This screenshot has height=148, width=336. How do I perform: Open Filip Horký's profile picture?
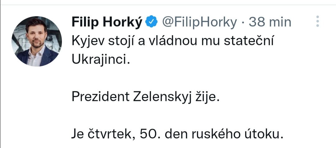point(37,41)
